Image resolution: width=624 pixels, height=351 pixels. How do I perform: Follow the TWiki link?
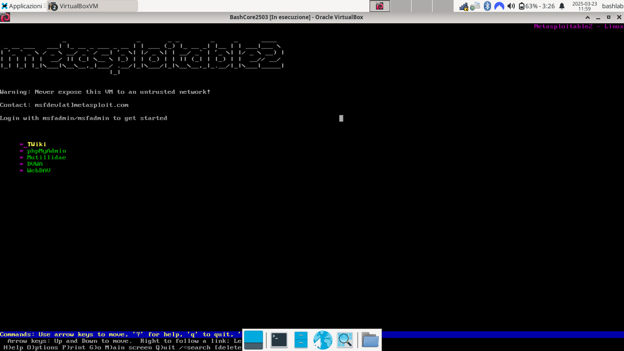[x=37, y=144]
